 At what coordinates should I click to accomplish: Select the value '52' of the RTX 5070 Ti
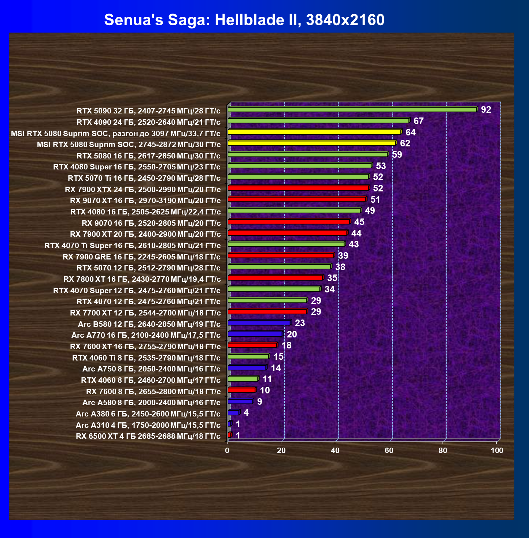click(378, 177)
